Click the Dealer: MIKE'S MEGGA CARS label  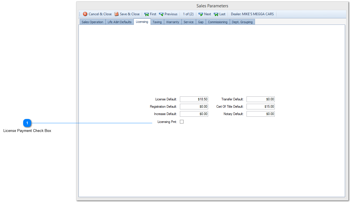click(252, 14)
